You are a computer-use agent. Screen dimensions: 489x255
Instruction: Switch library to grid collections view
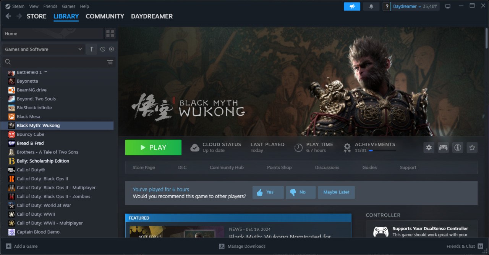[x=110, y=33]
